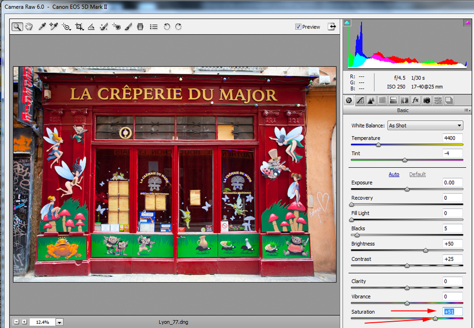Open the Camera Raw preferences dialog
Image resolution: width=474 pixels, height=328 pixels.
(x=154, y=27)
